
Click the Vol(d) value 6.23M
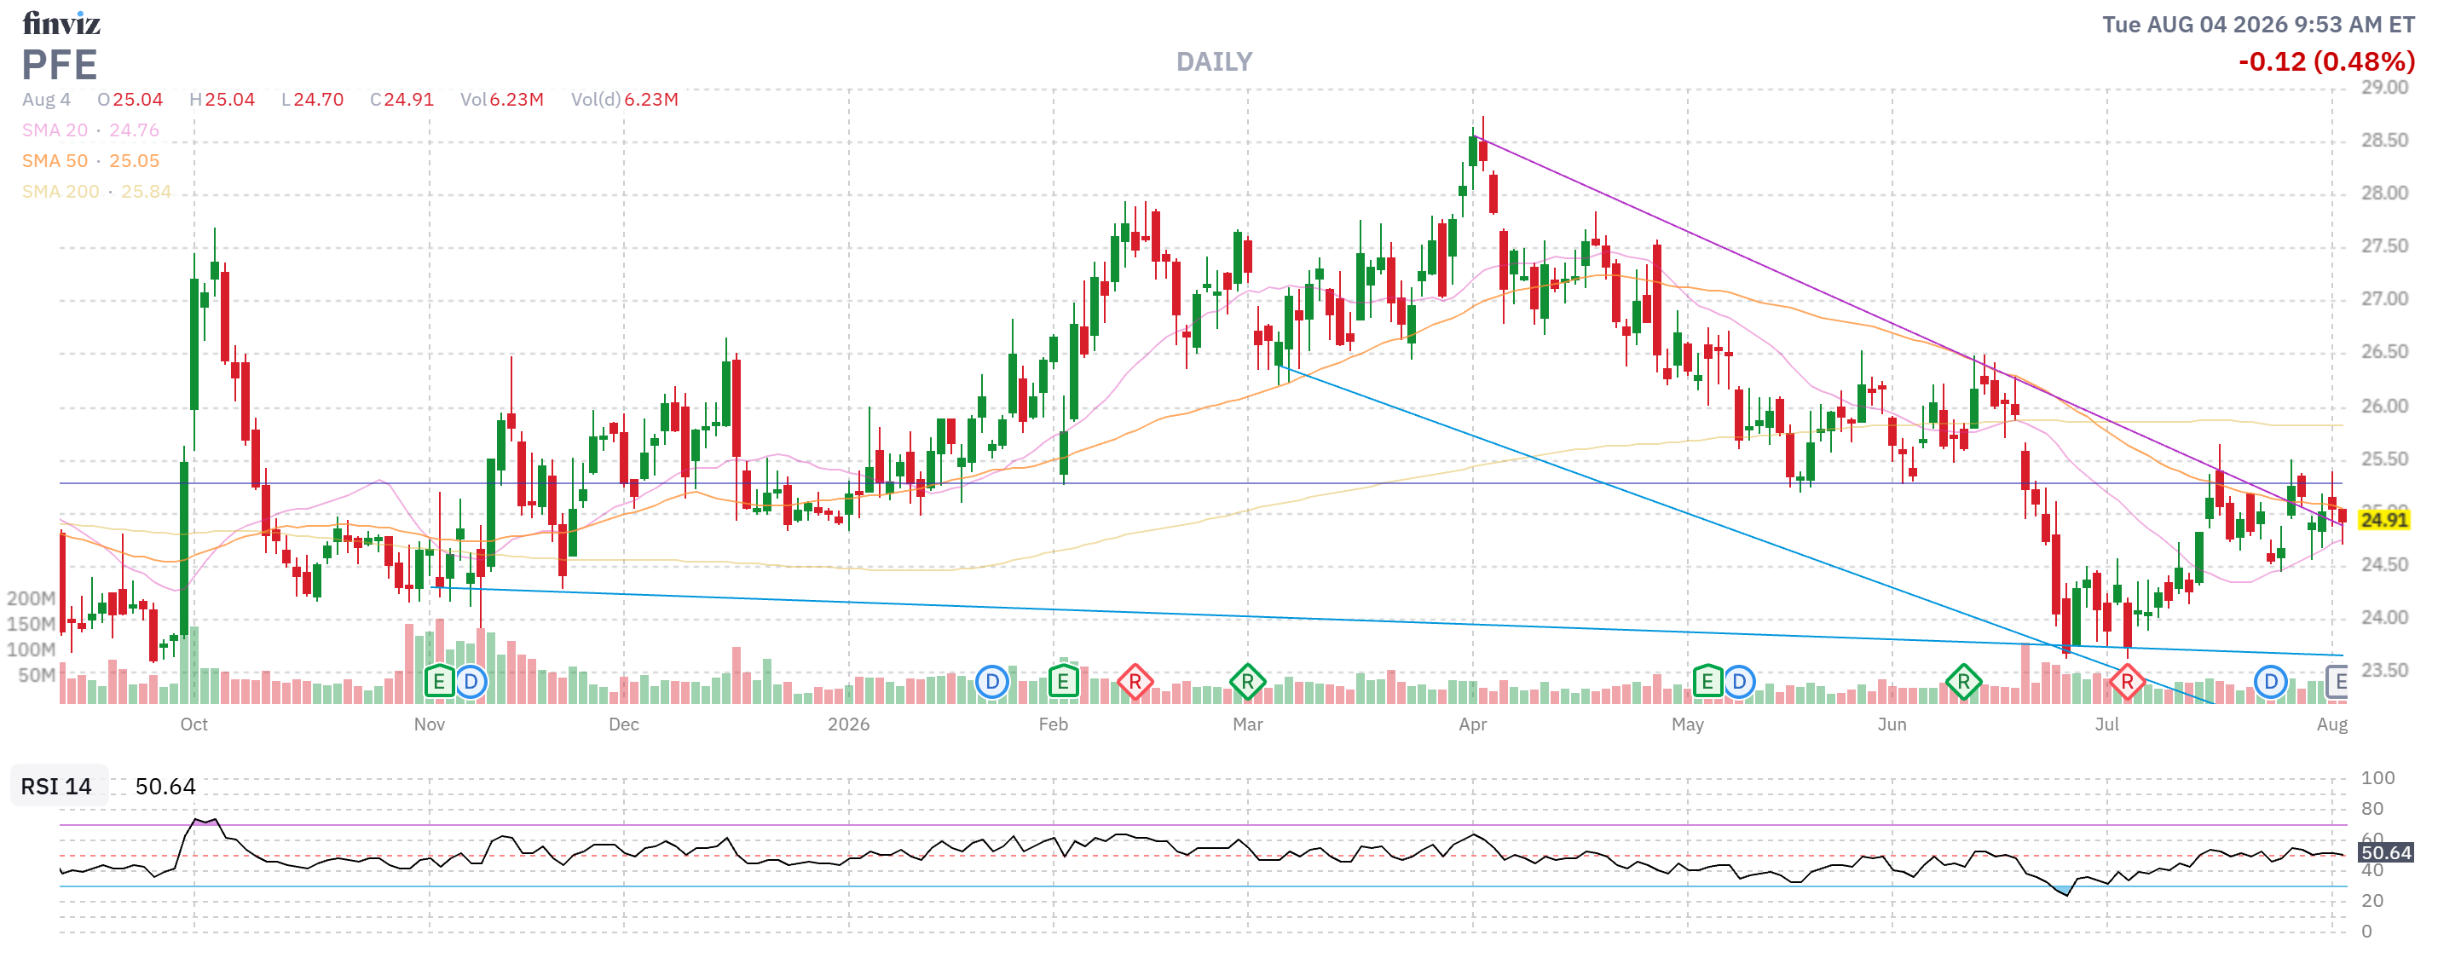(x=651, y=100)
